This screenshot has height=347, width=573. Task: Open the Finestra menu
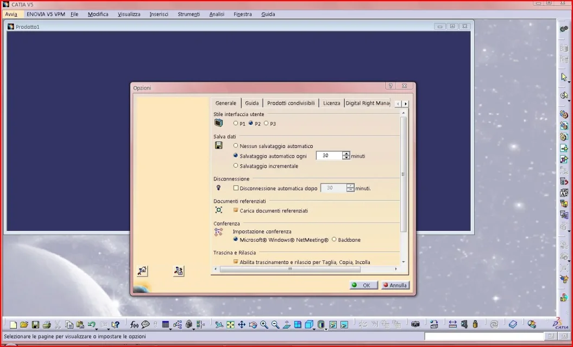point(243,14)
